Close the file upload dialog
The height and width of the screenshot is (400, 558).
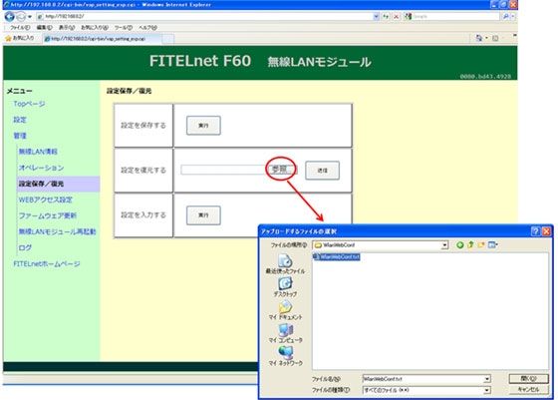(x=546, y=231)
